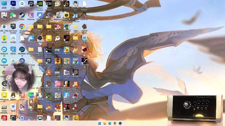Launch OBS Studio desktop shortcut

40,38
